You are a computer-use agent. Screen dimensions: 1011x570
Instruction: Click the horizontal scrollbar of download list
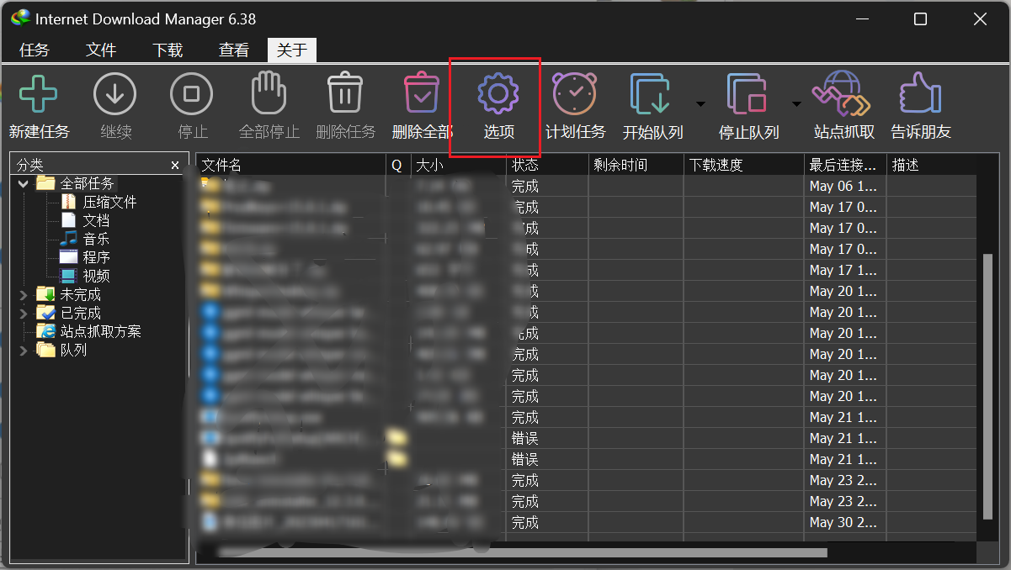coord(522,552)
